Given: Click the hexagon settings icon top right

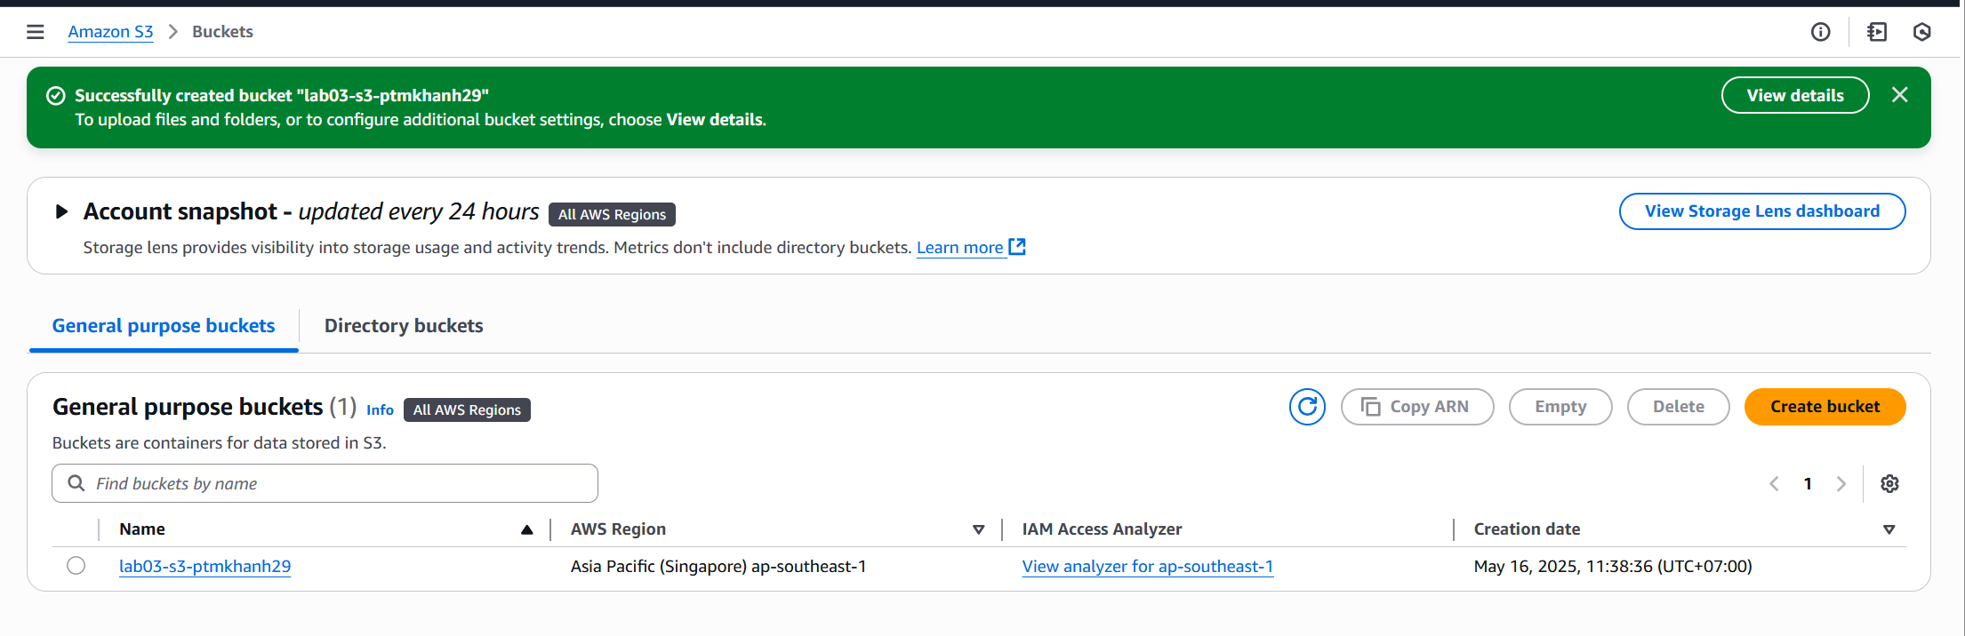Looking at the screenshot, I should pos(1922,32).
